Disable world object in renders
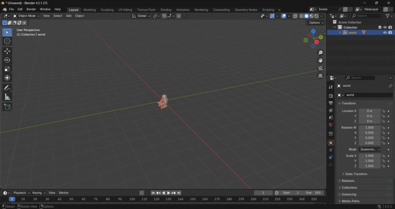This screenshot has height=209, width=395. click(x=390, y=32)
